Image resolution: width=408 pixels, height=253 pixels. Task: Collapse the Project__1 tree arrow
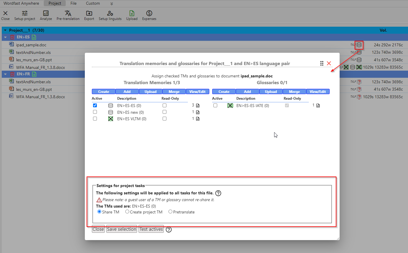tap(5, 30)
